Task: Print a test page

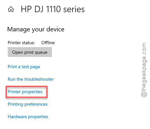Action: point(24,67)
